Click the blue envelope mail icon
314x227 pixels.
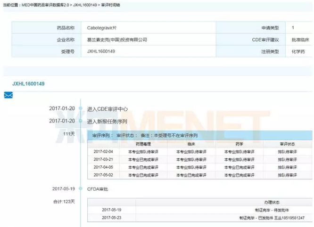[x=8, y=95]
